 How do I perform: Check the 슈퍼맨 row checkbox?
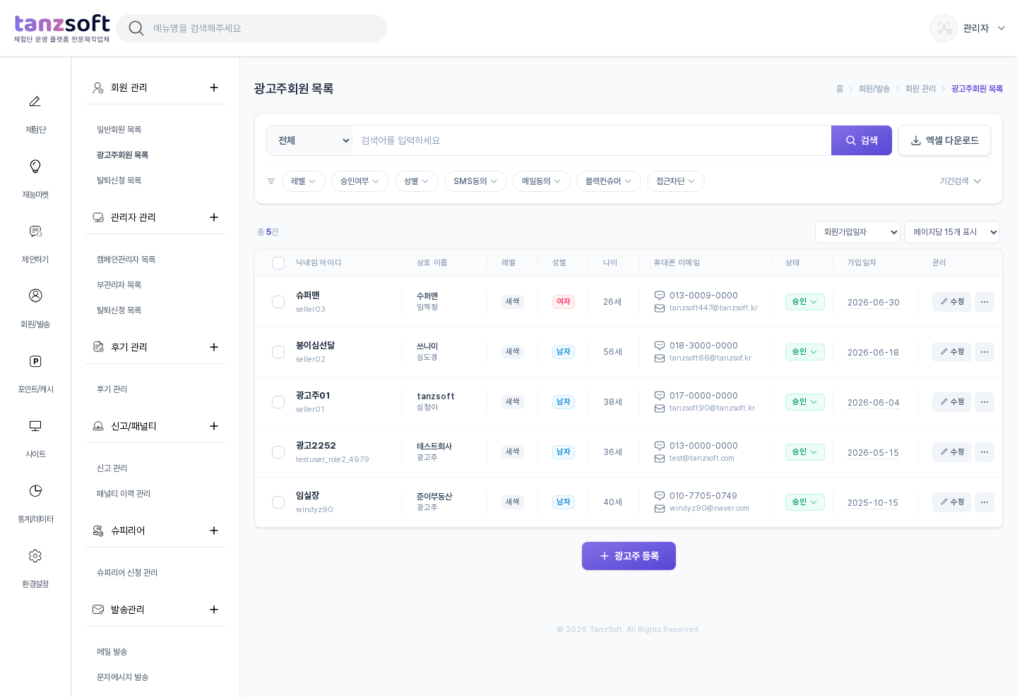(x=278, y=302)
